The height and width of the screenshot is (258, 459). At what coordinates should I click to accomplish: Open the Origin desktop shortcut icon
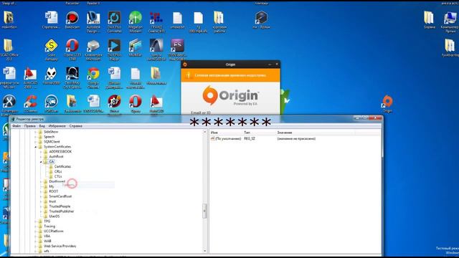[x=387, y=103]
